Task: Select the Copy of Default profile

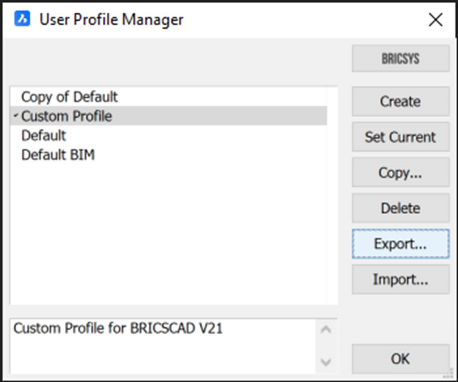Action: pos(69,97)
